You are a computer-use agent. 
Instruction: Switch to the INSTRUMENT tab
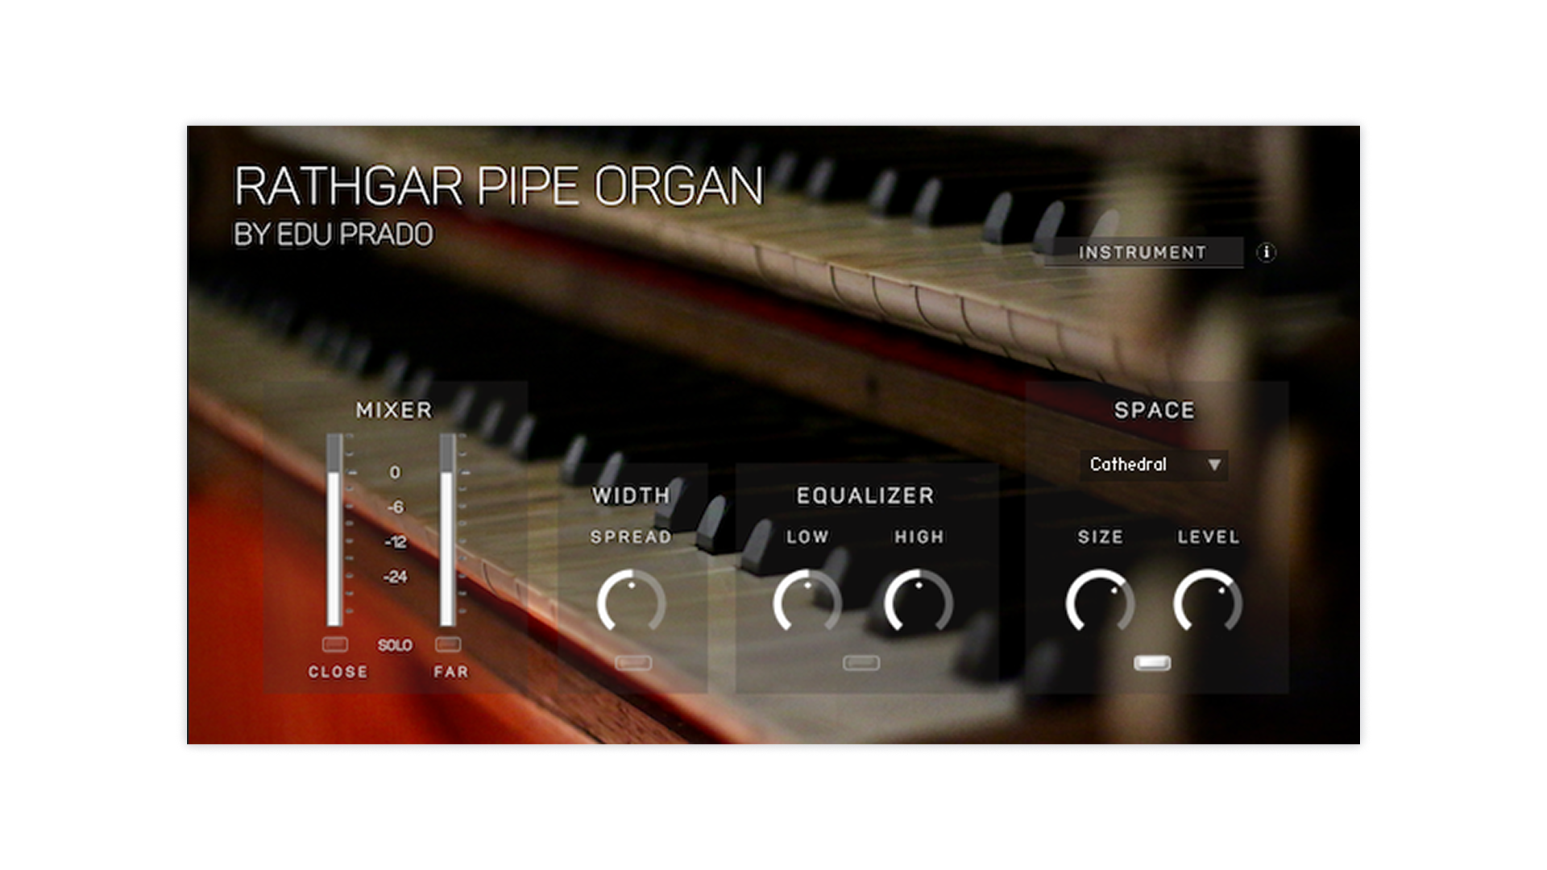(1142, 253)
